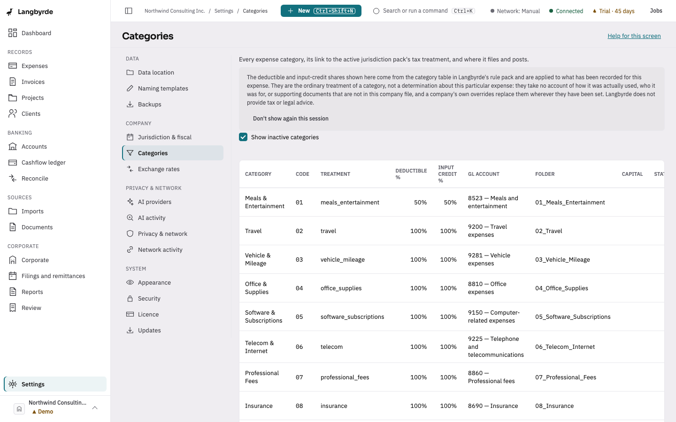Select the Meals & Entertainment category row
Image resolution: width=676 pixels, height=422 pixels.
point(452,202)
